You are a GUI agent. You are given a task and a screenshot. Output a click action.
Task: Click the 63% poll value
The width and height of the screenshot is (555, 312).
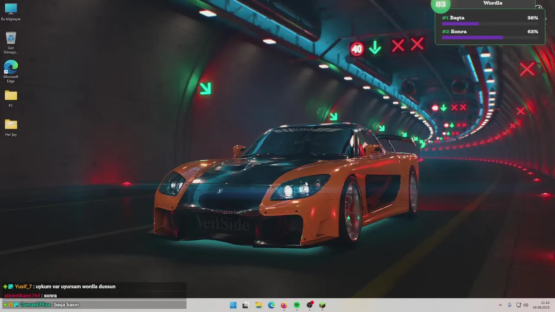coord(532,32)
